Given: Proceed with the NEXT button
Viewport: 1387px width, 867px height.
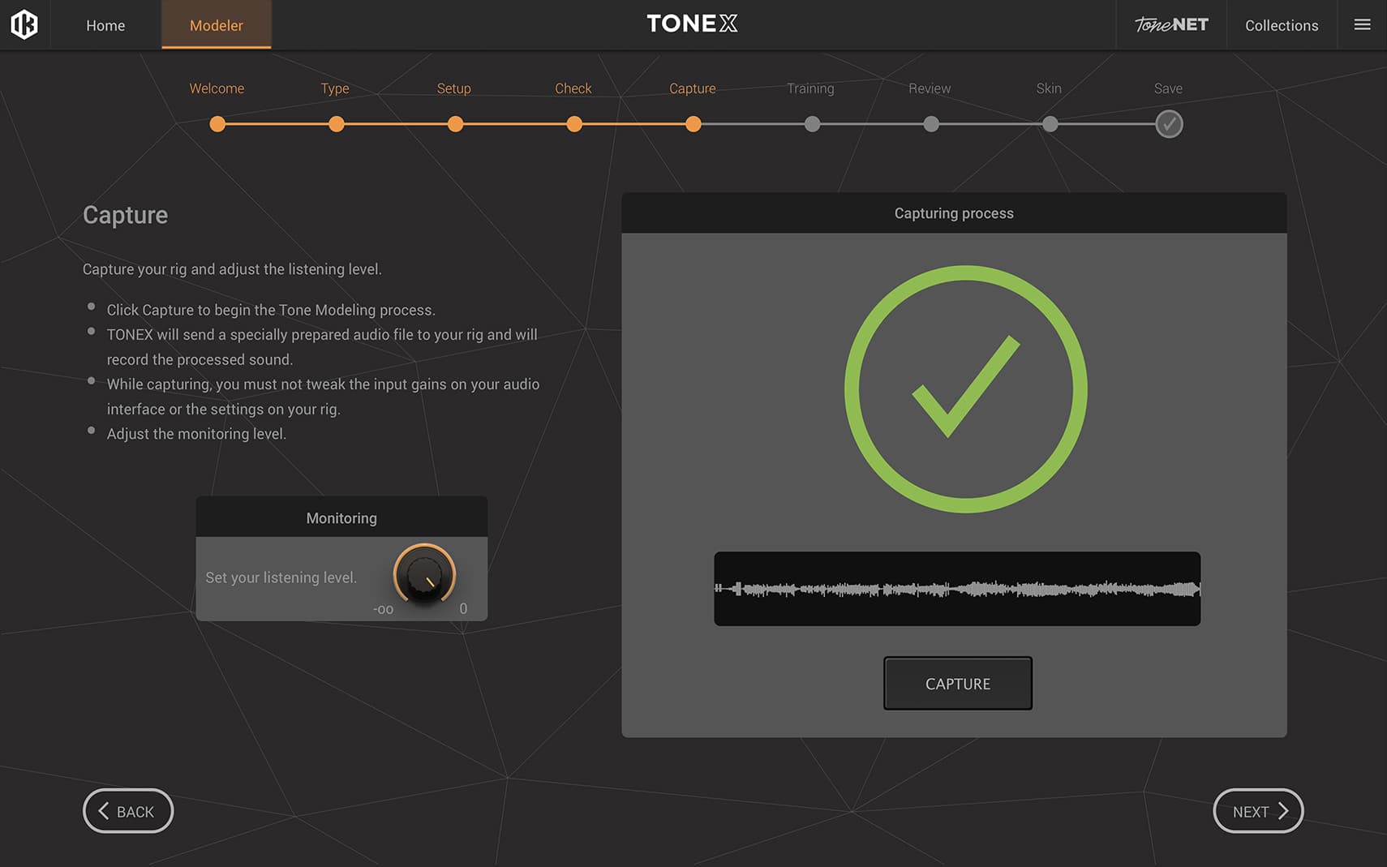Looking at the screenshot, I should point(1257,811).
